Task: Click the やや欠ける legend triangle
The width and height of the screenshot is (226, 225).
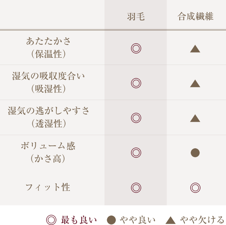Action: coord(171,220)
